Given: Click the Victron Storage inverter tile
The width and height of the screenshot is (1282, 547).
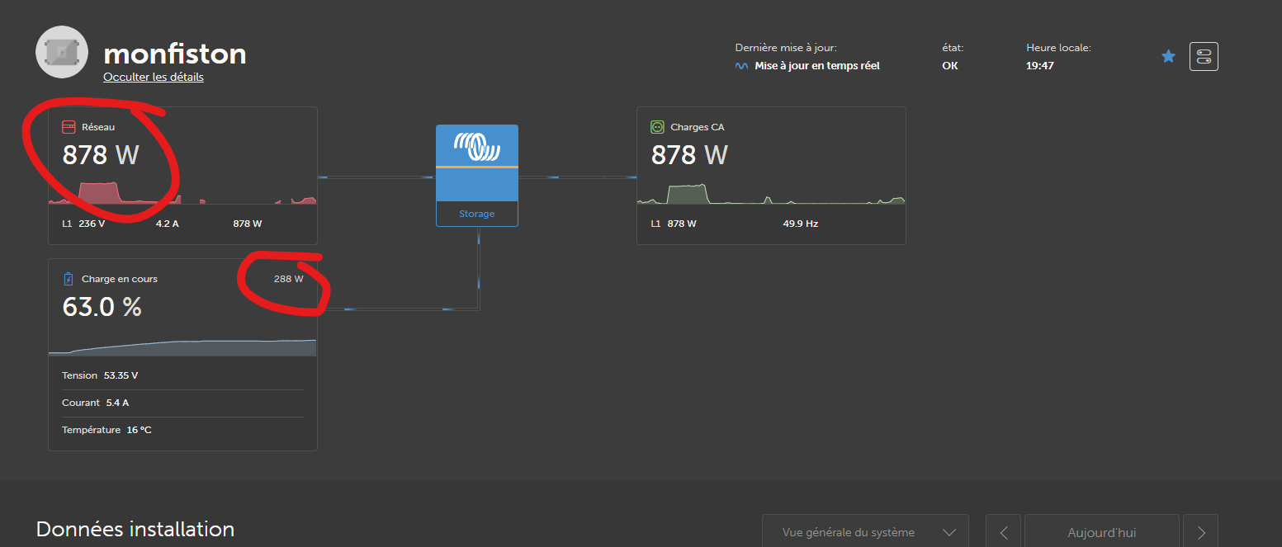Looking at the screenshot, I should pyautogui.click(x=477, y=175).
